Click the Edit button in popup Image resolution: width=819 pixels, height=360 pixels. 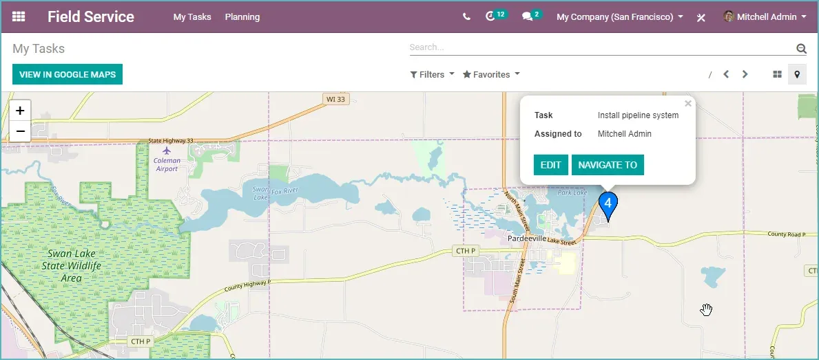coord(550,165)
